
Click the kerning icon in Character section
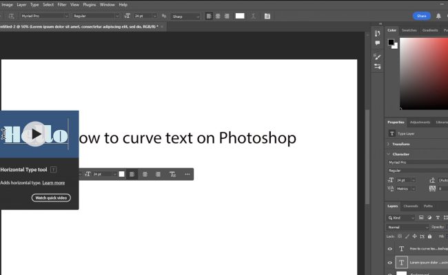coord(391,188)
